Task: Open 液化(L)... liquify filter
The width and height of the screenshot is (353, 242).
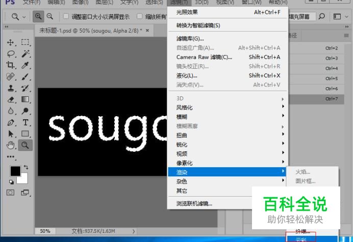Action: point(228,75)
